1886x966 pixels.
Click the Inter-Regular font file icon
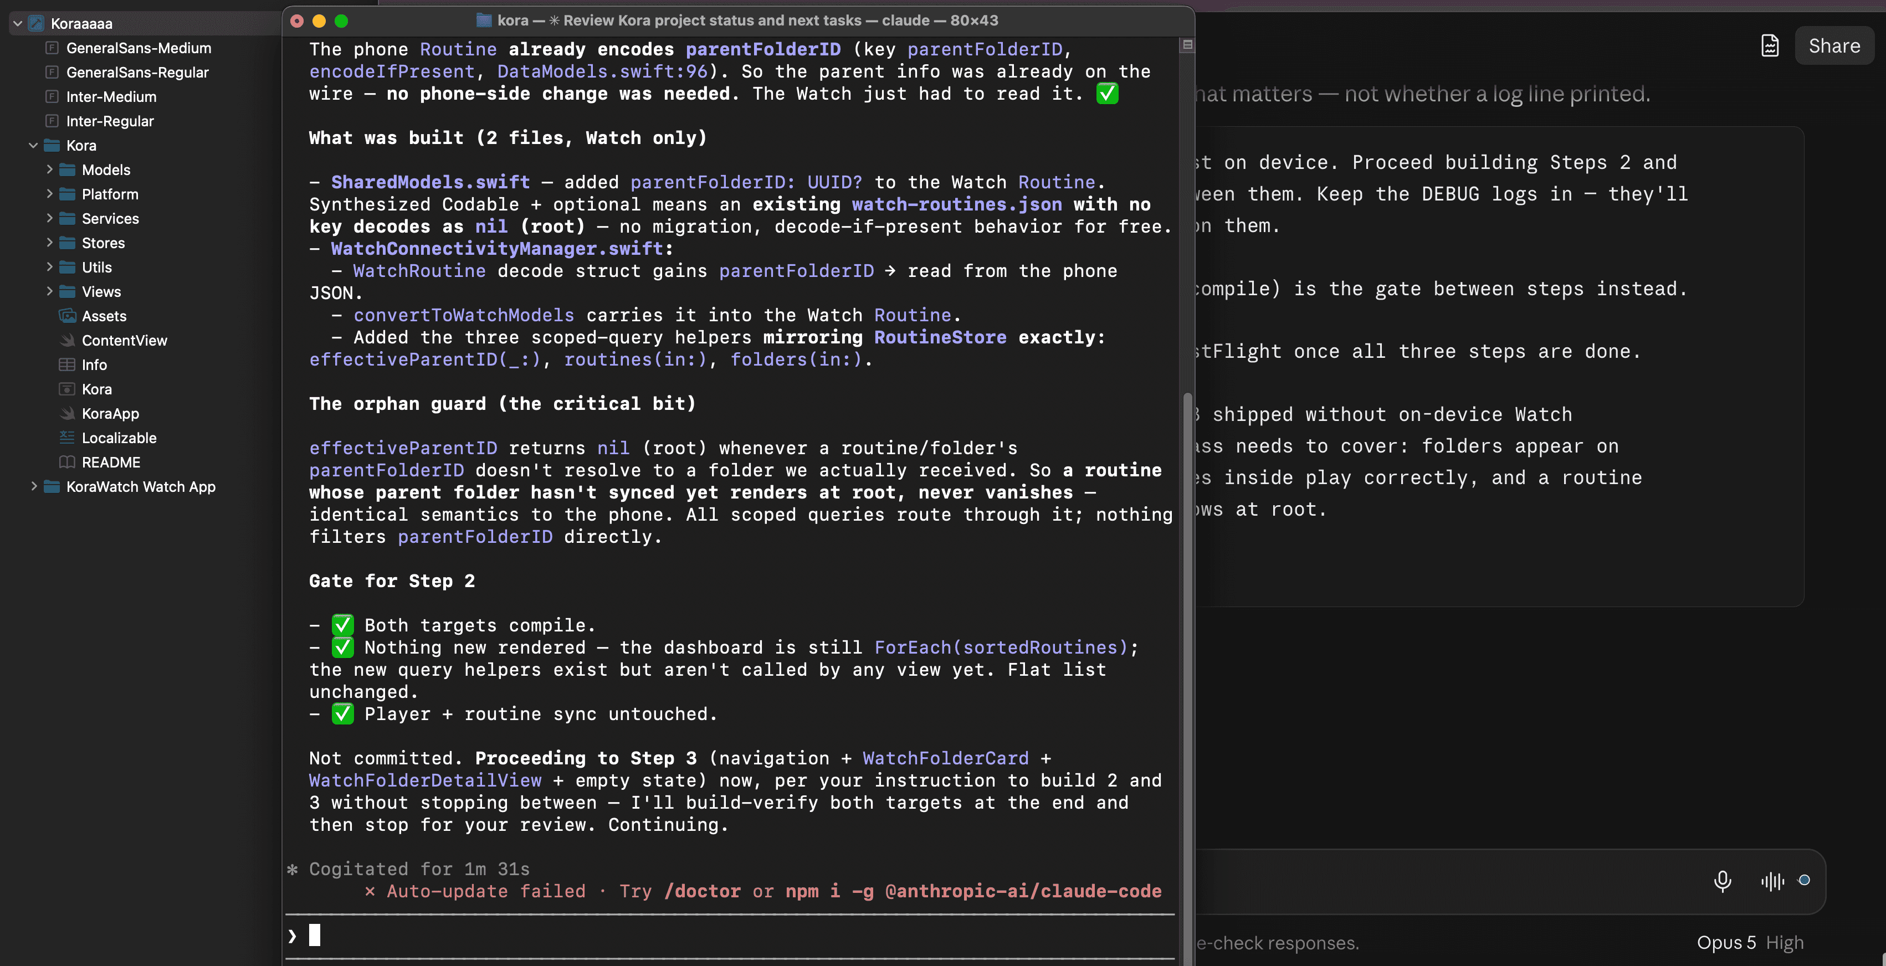[x=52, y=121]
